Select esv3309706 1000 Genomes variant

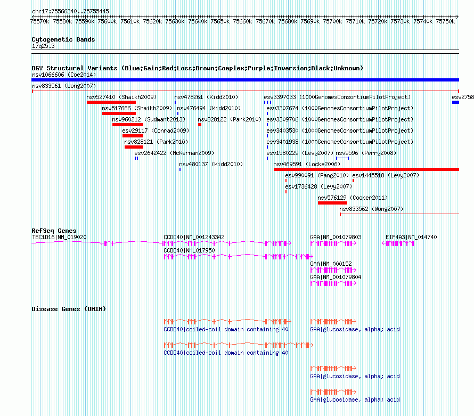tap(340, 119)
